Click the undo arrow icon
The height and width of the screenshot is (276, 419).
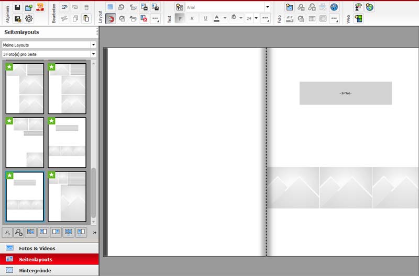[x=64, y=7]
